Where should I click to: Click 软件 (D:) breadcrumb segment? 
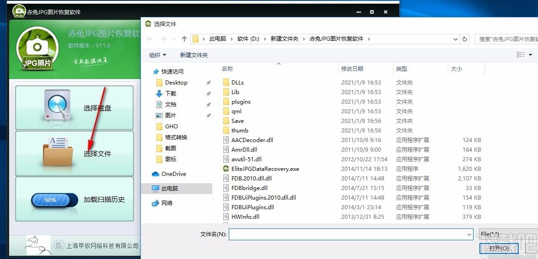tap(248, 39)
